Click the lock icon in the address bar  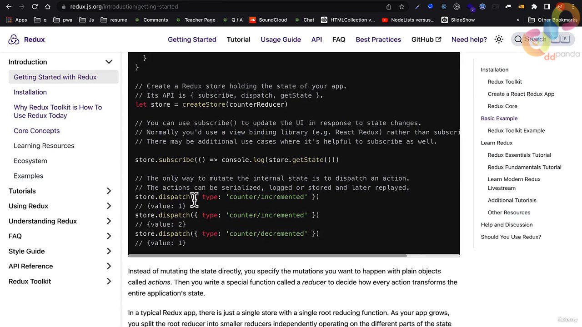click(x=64, y=7)
